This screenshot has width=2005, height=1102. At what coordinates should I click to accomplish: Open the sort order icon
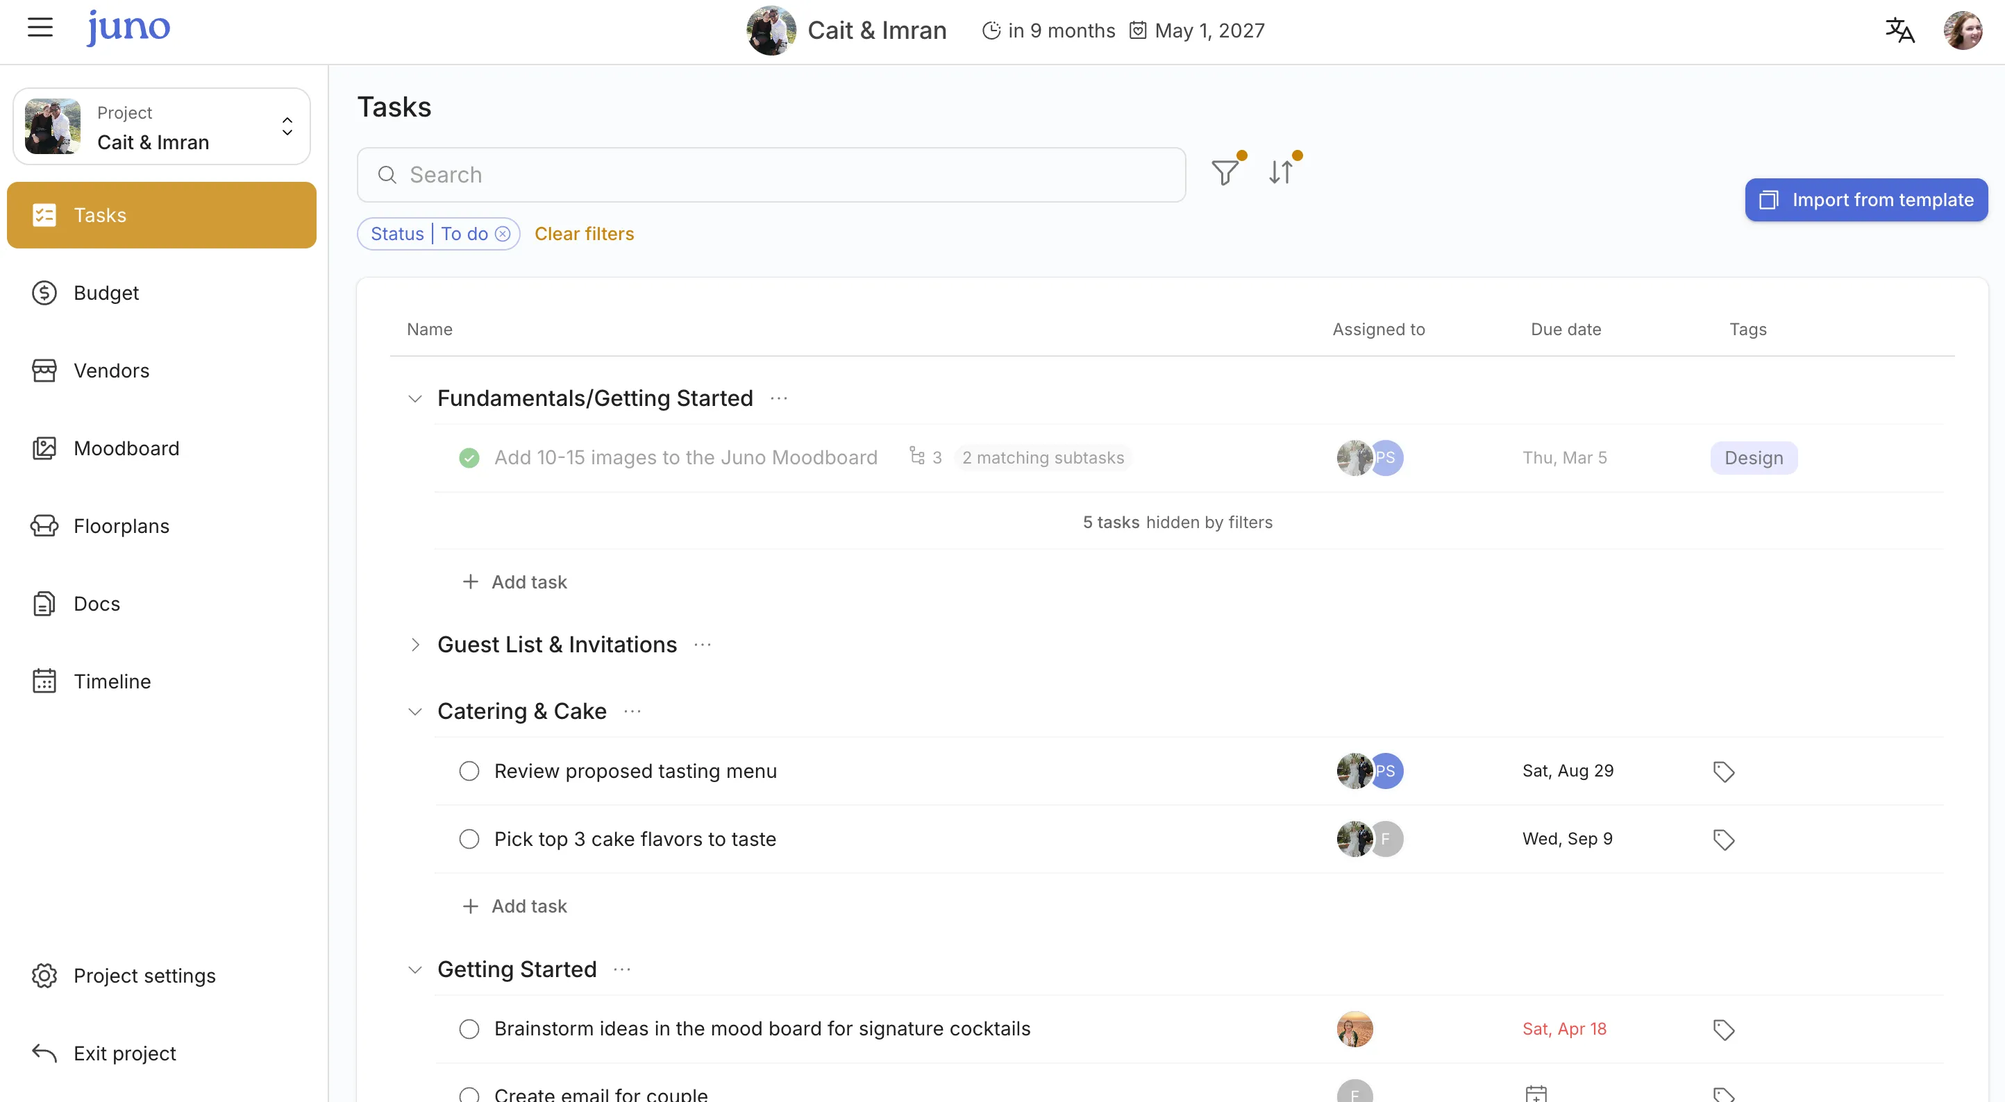(x=1281, y=172)
